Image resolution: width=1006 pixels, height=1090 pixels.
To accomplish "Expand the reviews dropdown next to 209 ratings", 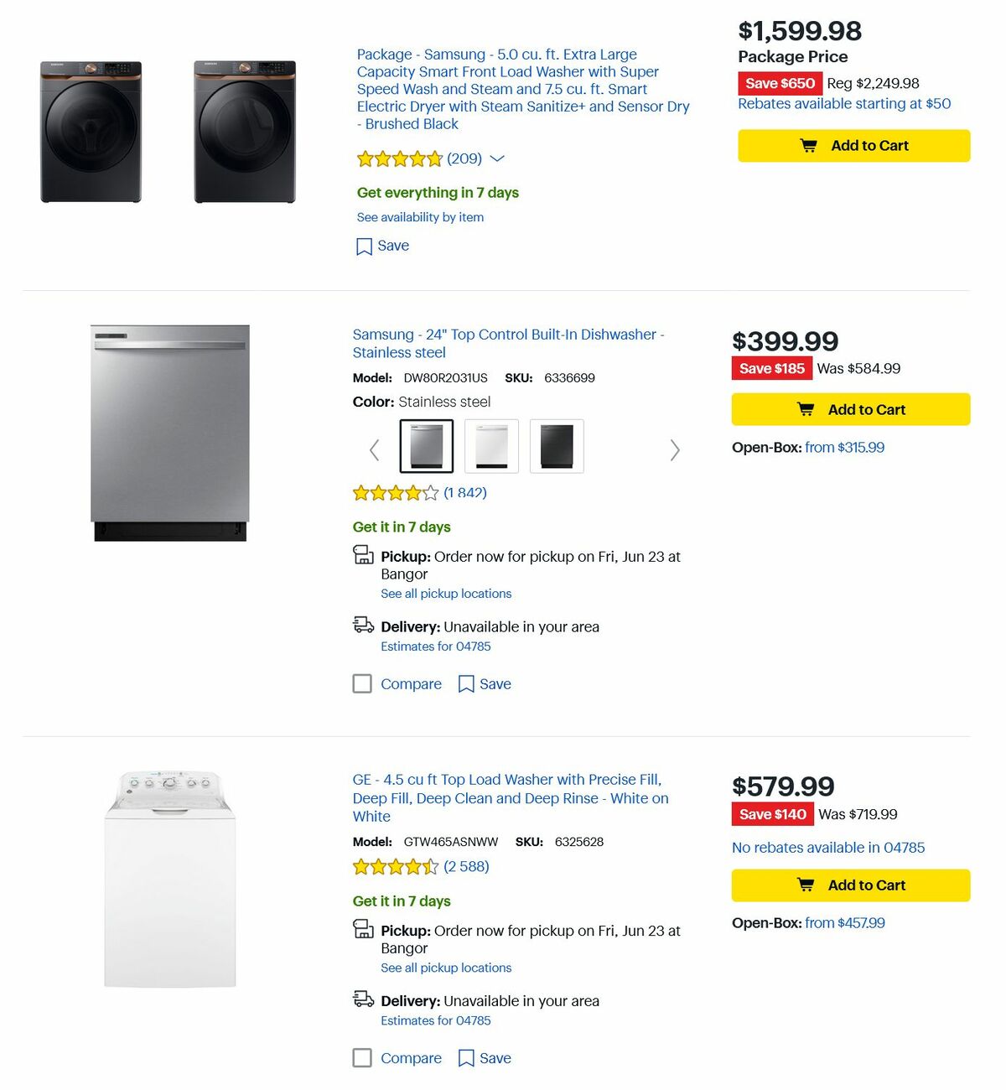I will click(x=497, y=158).
